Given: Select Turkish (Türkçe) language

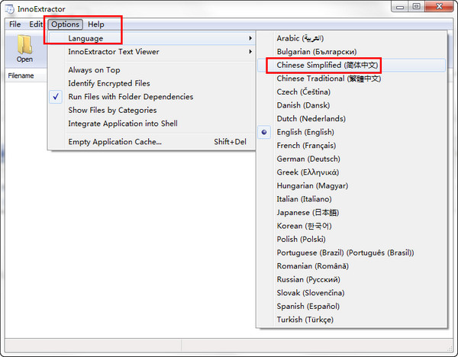Looking at the screenshot, I should coord(351,320).
